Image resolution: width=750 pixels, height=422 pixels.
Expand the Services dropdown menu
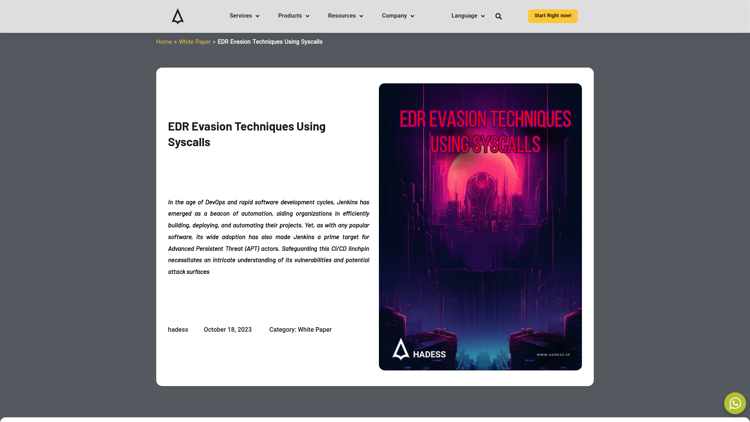click(x=244, y=16)
